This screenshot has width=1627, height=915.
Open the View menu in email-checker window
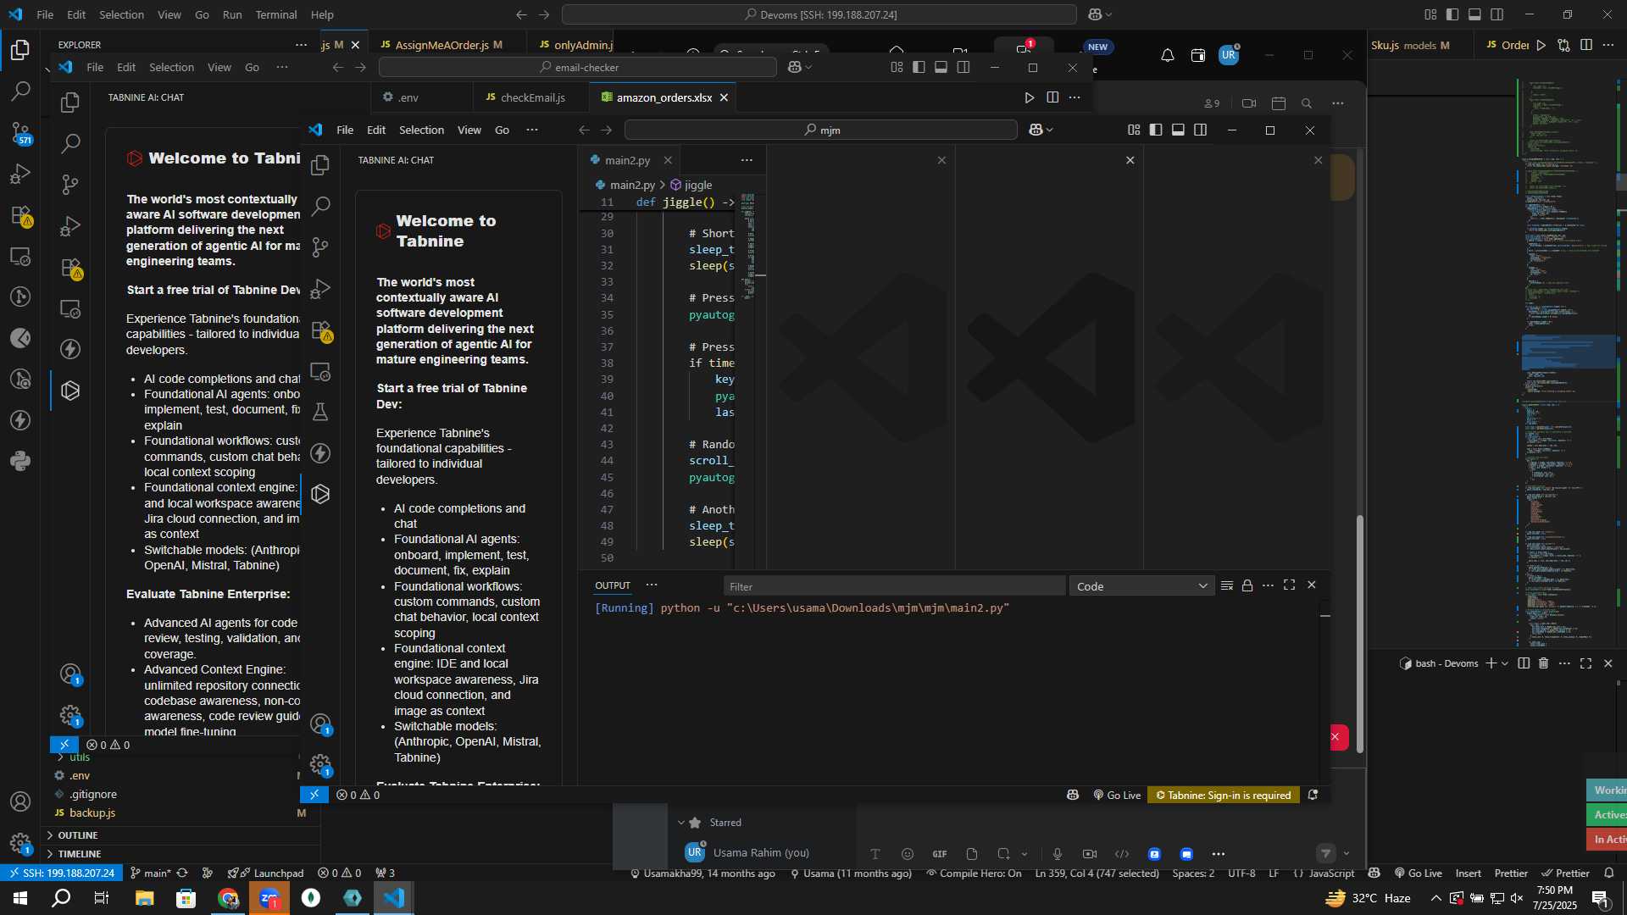(x=219, y=67)
